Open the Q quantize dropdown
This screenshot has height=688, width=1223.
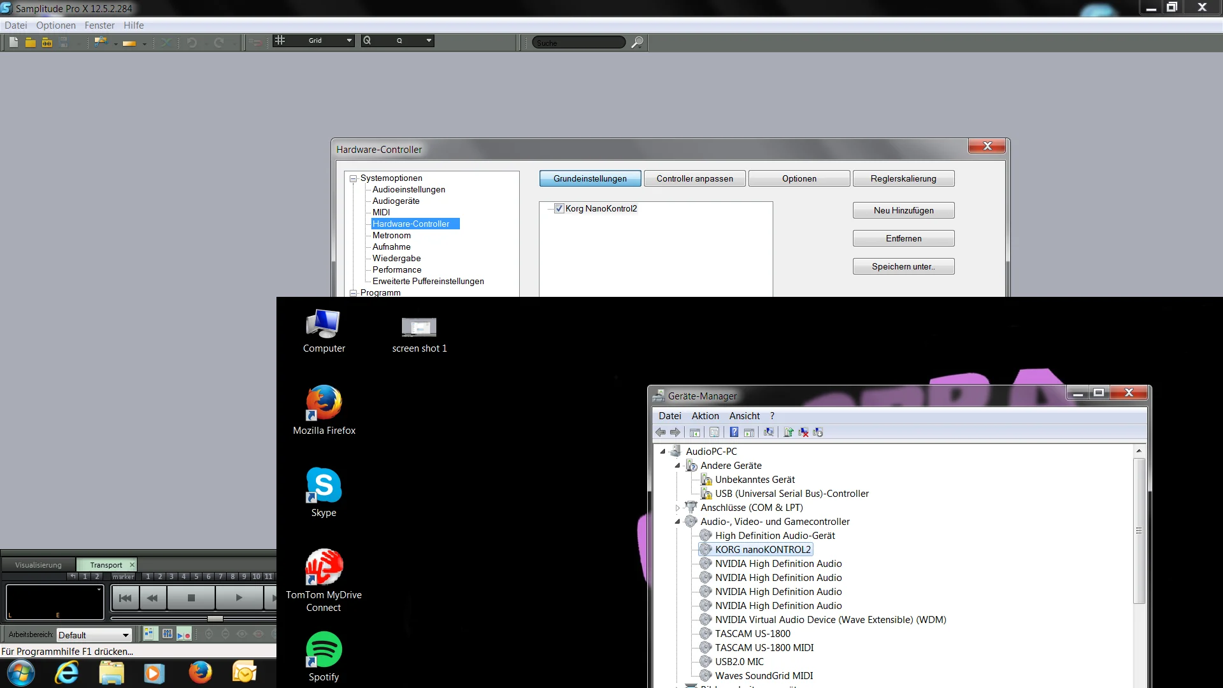pyautogui.click(x=429, y=41)
